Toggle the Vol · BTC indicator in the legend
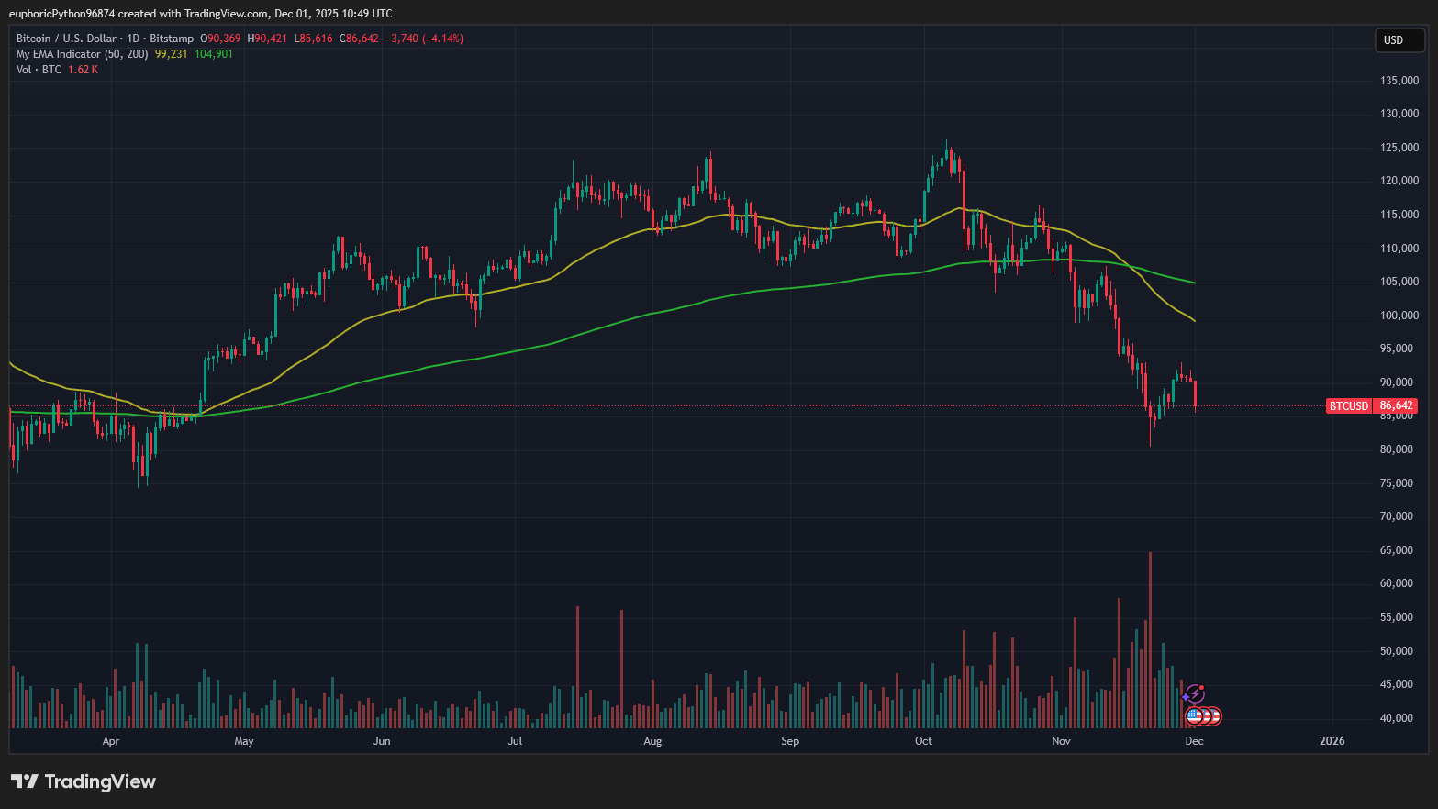 coord(37,69)
